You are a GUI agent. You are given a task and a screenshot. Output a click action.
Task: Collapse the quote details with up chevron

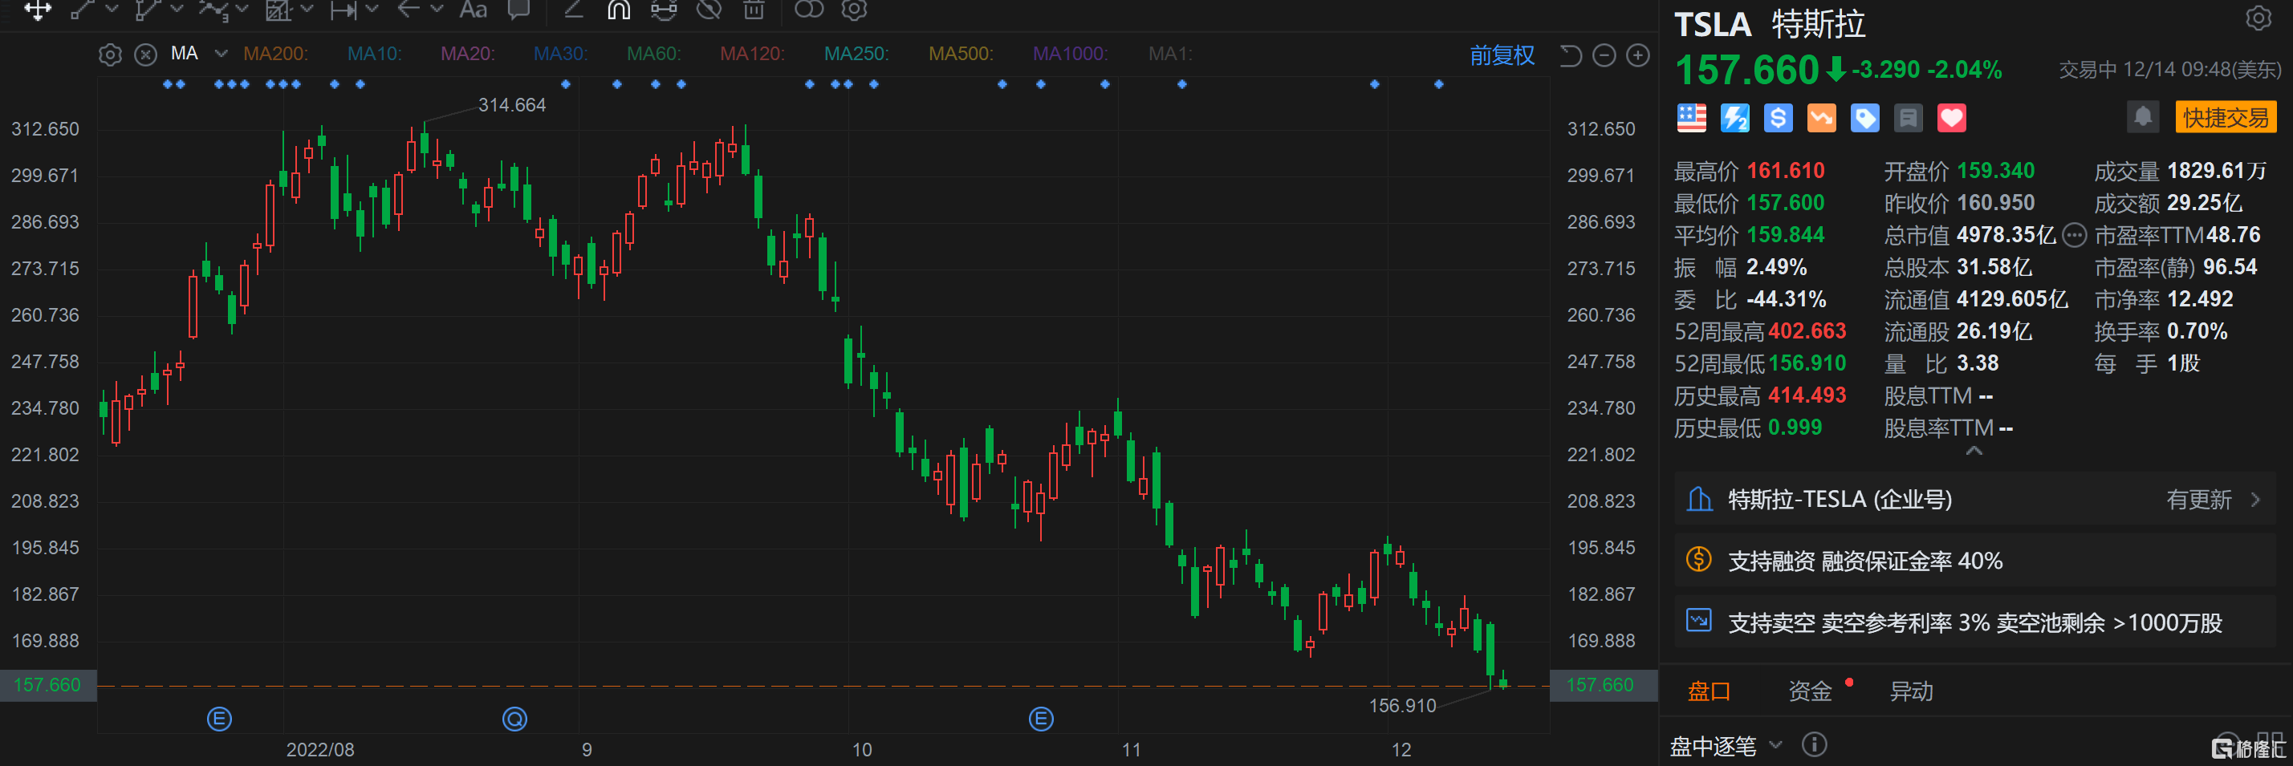pos(1974,450)
